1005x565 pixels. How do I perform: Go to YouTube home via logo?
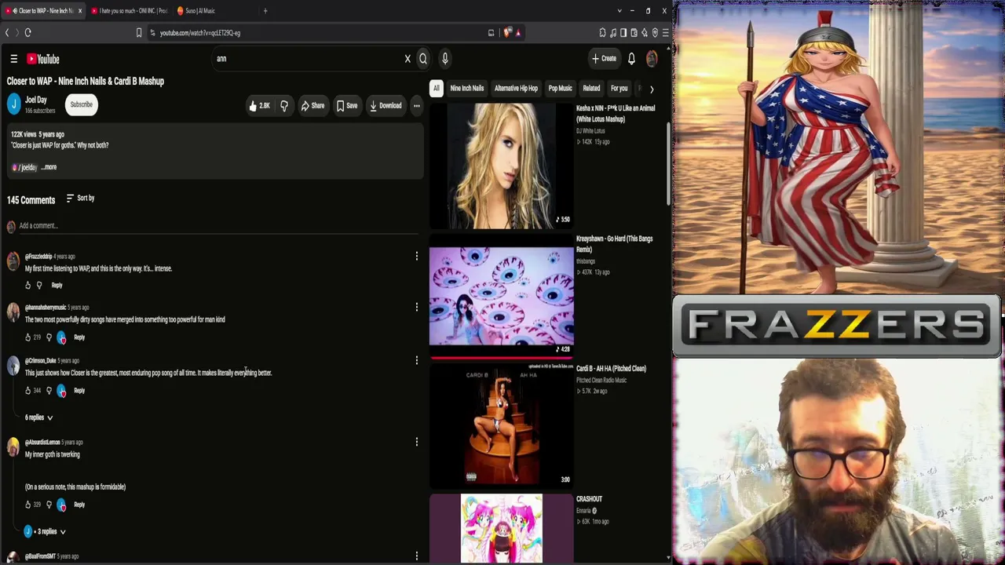43,59
